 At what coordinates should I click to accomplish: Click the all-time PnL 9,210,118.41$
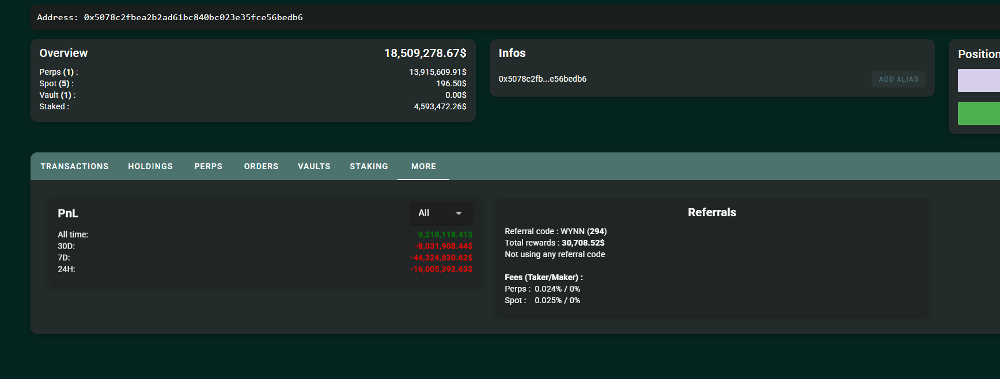445,235
